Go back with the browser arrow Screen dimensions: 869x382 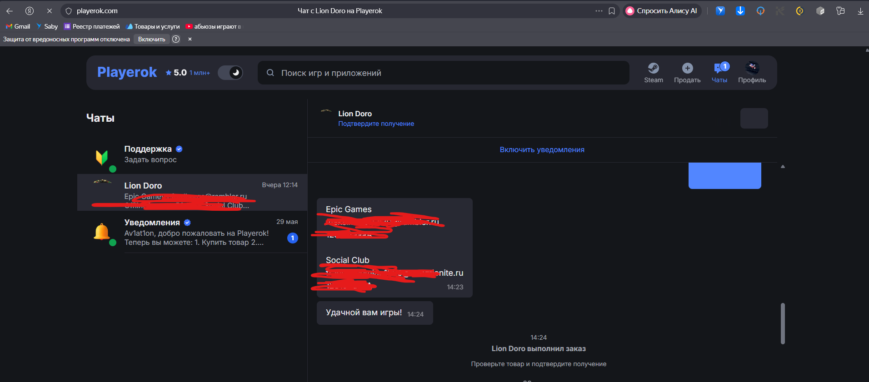(x=10, y=11)
